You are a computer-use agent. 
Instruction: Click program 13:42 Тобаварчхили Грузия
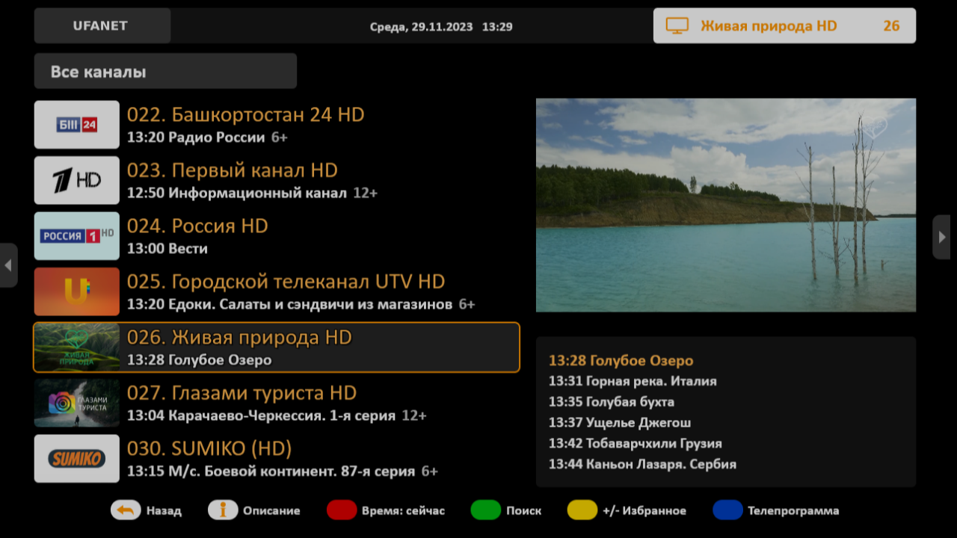pyautogui.click(x=636, y=443)
